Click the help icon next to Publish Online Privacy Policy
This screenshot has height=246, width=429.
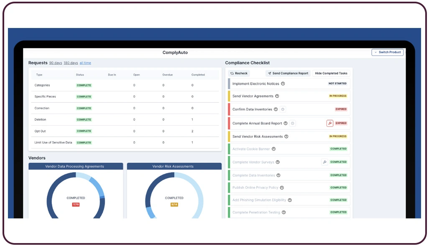pyautogui.click(x=282, y=188)
